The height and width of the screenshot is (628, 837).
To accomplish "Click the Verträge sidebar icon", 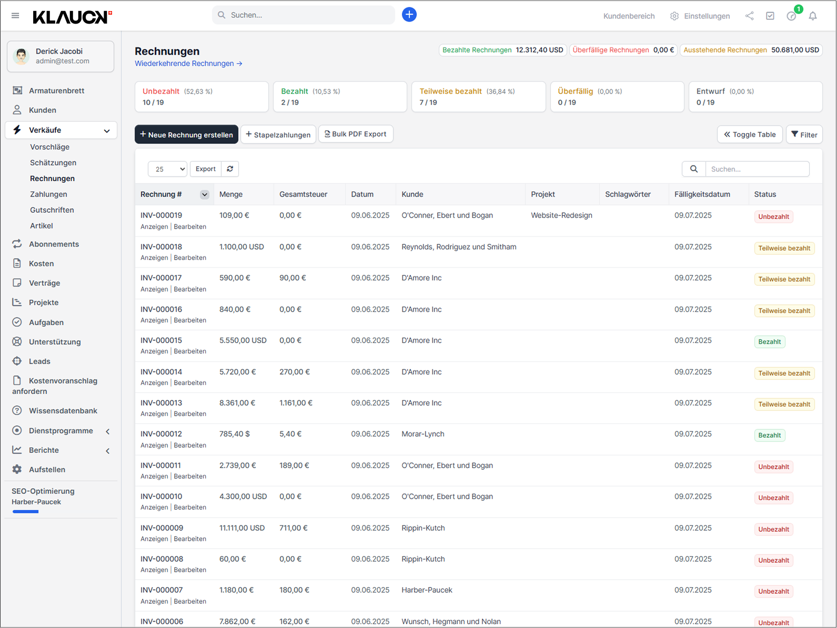I will [17, 283].
